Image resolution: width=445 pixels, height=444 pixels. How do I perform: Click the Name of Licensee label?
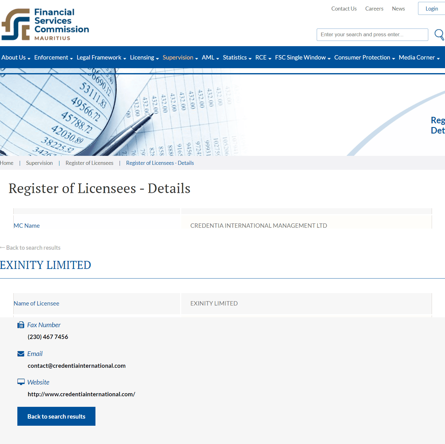click(x=37, y=303)
